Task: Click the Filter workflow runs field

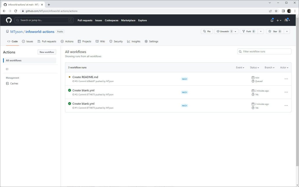Action: coord(264,51)
